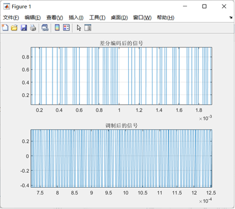Click x-axis tick label 1.8 in upper plot
The width and height of the screenshot is (235, 209).
(199, 110)
